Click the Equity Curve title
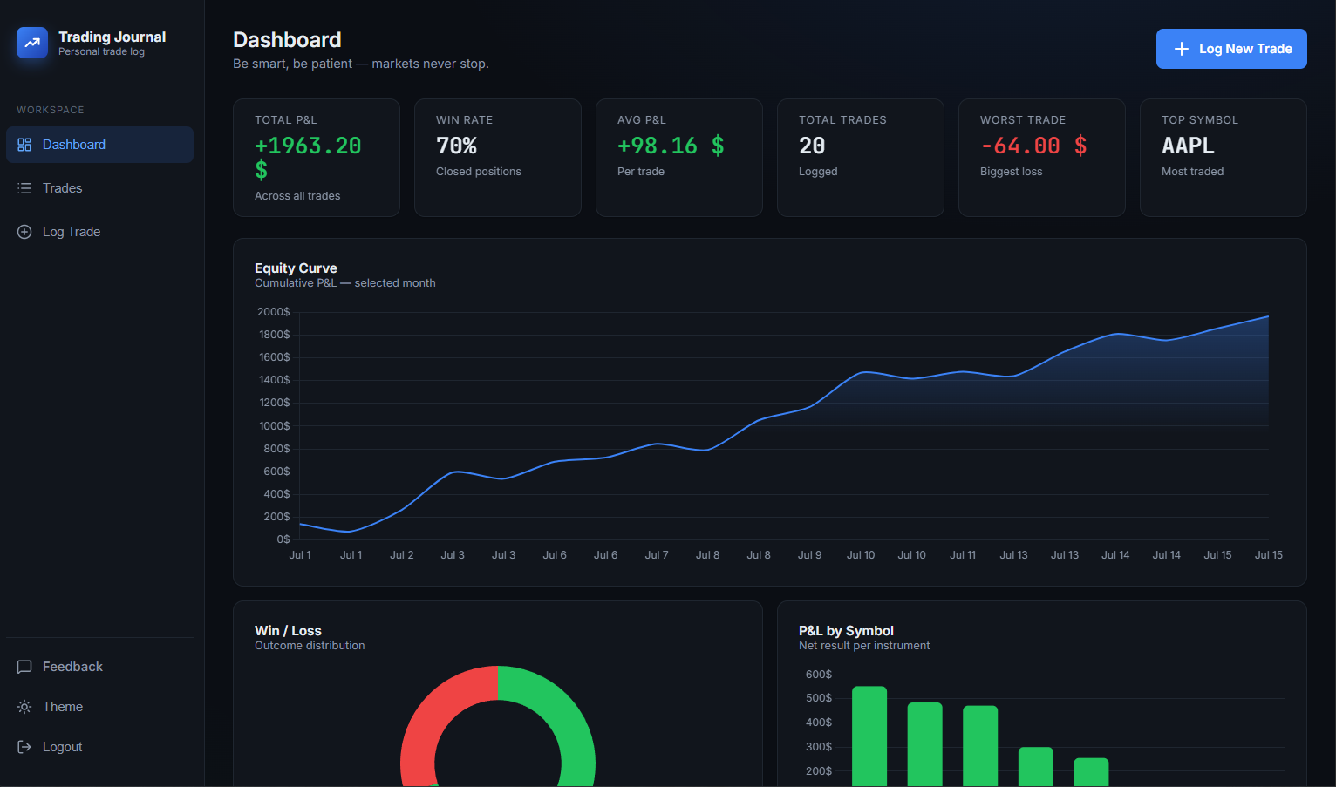Screen dimensions: 1336x787 pyautogui.click(x=296, y=268)
